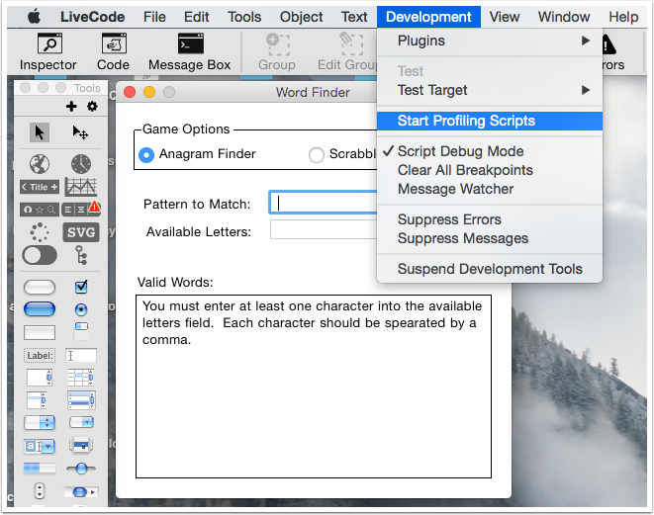This screenshot has width=654, height=515.
Task: Choose the combo box control icon
Action: (40, 446)
